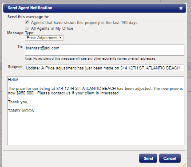Click the 'To:' field label
Screen dimensions: 191x167
pos(20,47)
